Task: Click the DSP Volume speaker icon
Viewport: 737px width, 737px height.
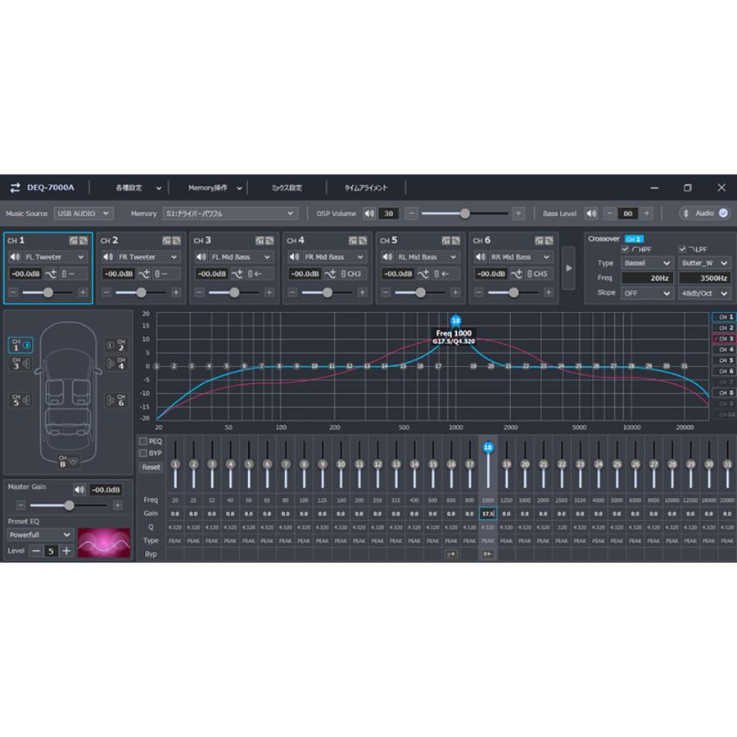Action: 368,214
